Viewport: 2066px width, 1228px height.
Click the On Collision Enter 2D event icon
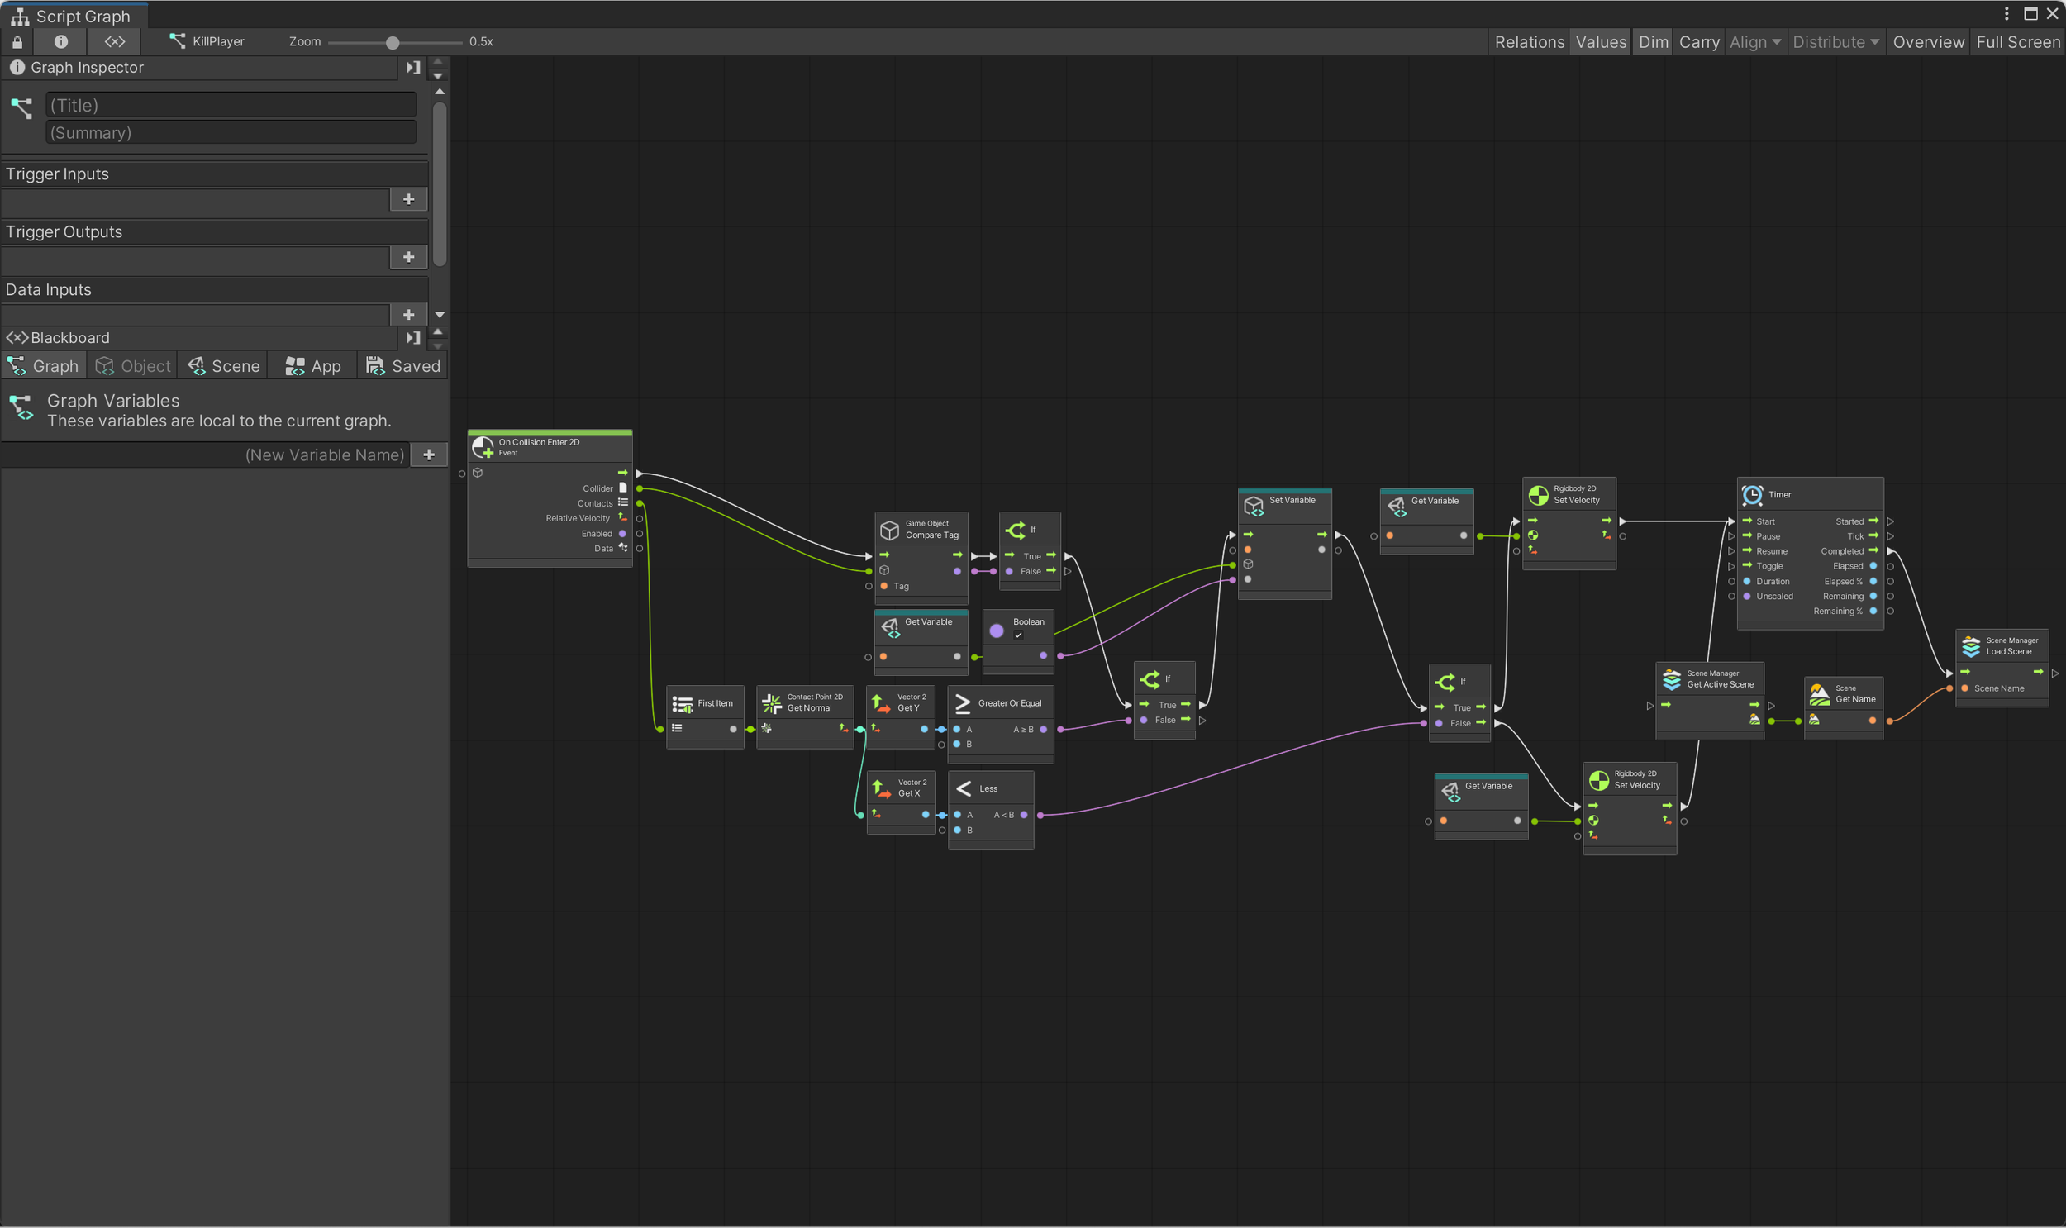483,448
